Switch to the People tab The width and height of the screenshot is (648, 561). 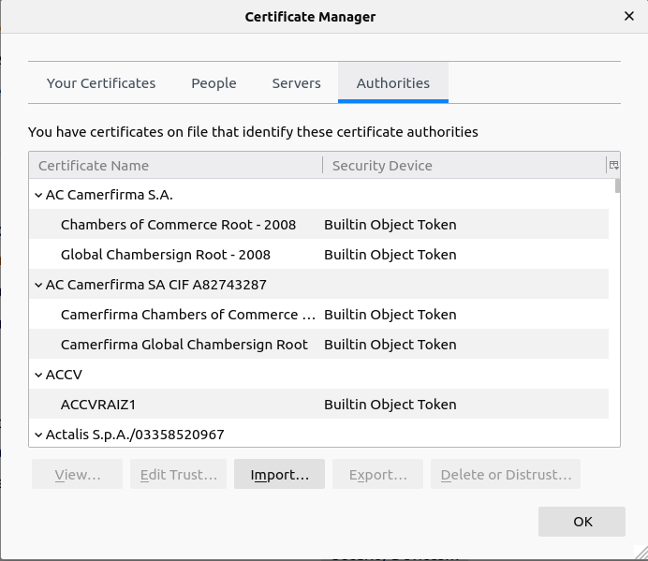214,83
